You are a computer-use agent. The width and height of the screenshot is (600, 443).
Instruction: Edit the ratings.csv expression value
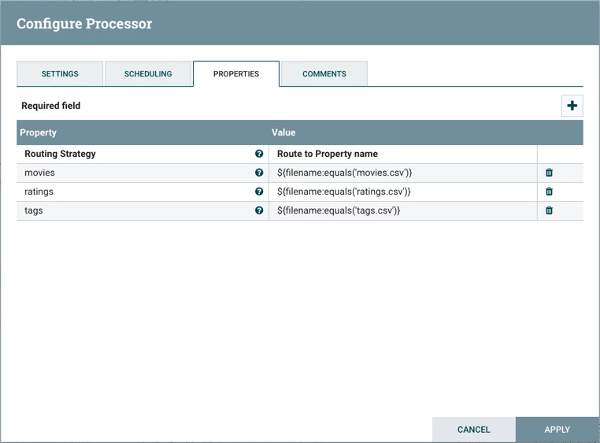click(403, 192)
